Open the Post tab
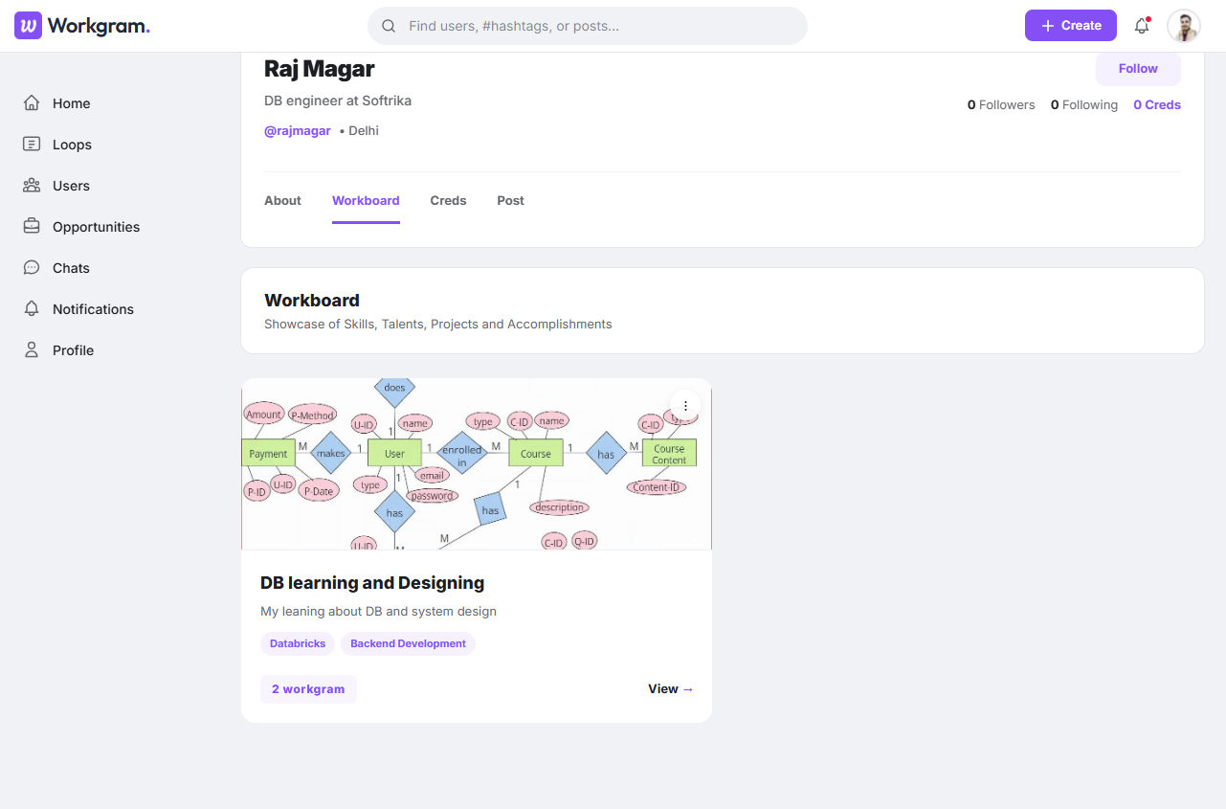This screenshot has height=809, width=1226. [x=510, y=201]
